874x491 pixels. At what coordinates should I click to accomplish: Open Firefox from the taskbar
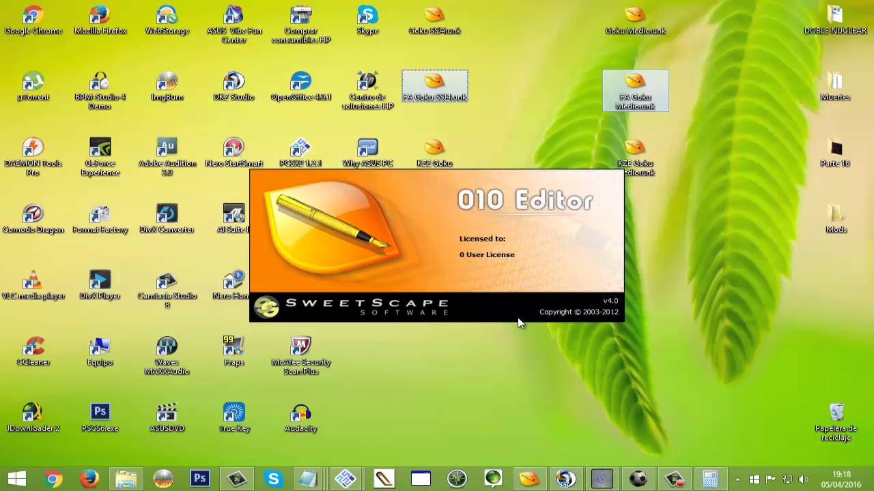pos(89,479)
